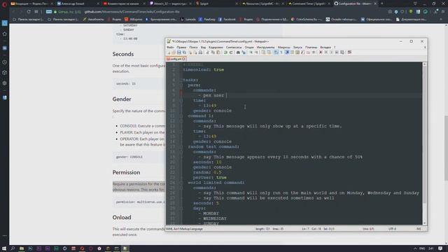Image resolution: width=448 pixels, height=252 pixels.
Task: Click the New file icon in Notepad++ toolbar
Action: [169, 52]
